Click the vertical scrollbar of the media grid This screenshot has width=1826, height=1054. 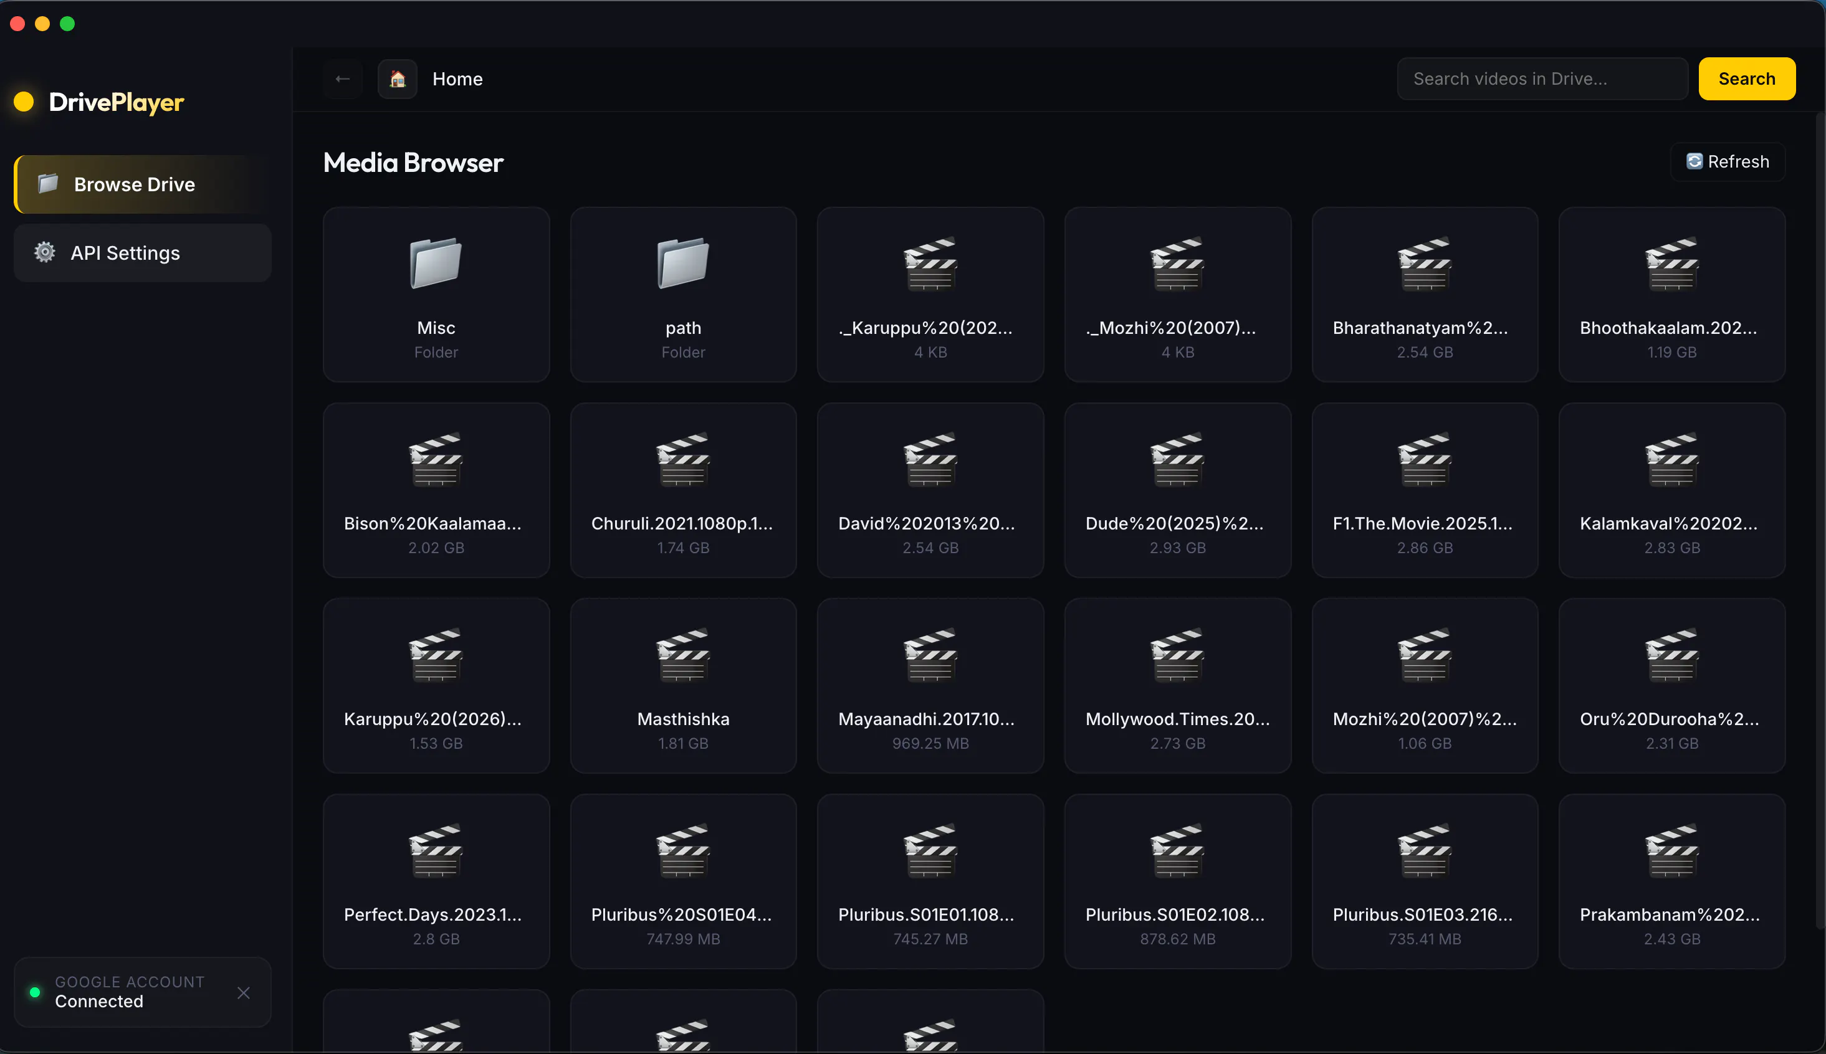pyautogui.click(x=1820, y=521)
